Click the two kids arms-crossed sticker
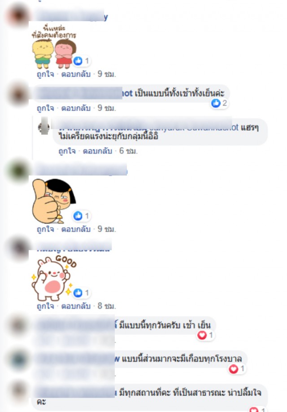The width and height of the screenshot is (287, 412). tap(54, 47)
